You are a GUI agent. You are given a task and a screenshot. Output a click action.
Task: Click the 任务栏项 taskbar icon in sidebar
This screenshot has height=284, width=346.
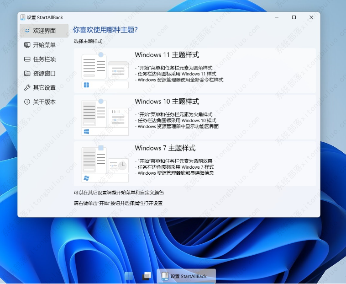(27, 59)
